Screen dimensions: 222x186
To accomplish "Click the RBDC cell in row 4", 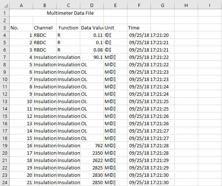I will 45,35.
